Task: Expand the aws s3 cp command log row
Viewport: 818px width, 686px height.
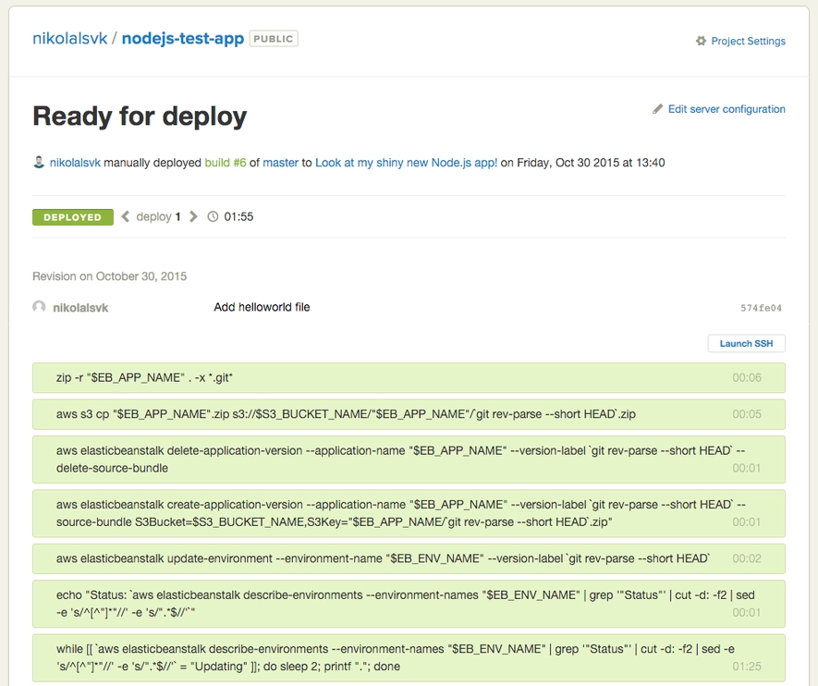Action: [x=409, y=414]
